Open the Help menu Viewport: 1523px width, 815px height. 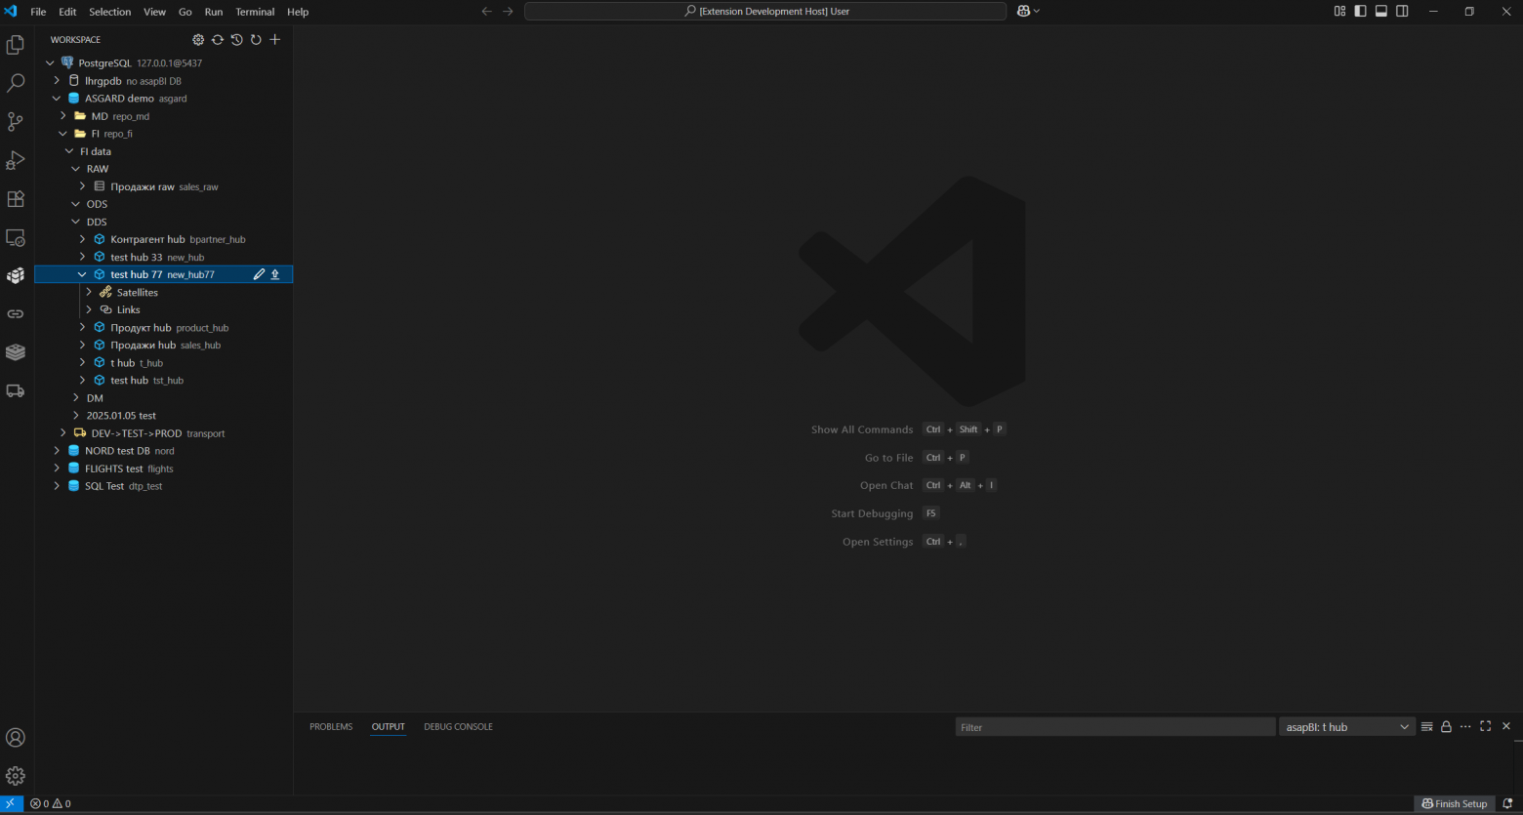pos(298,12)
